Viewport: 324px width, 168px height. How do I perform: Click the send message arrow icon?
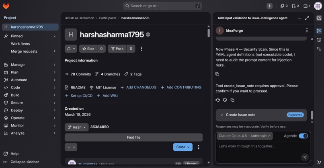[305, 157]
